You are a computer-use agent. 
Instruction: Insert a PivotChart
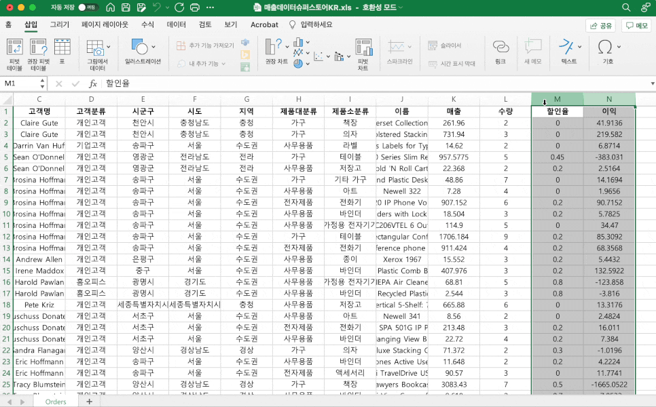pyautogui.click(x=363, y=49)
